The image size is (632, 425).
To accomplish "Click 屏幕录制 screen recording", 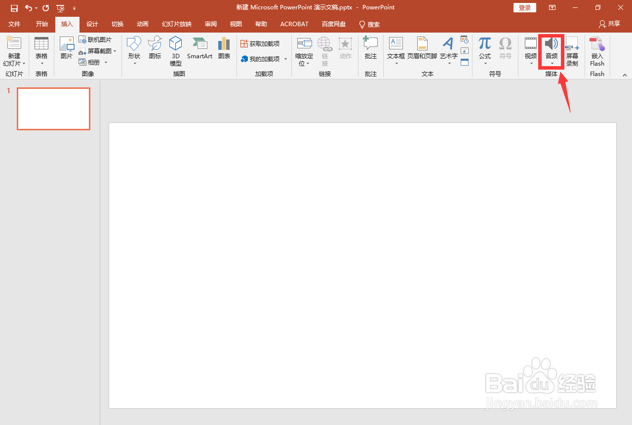I will pyautogui.click(x=572, y=51).
